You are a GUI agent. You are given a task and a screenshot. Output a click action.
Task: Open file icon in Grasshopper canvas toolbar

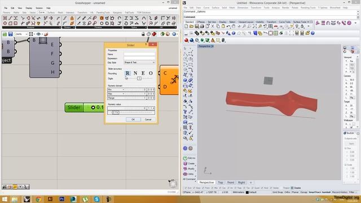pyautogui.click(x=5, y=34)
